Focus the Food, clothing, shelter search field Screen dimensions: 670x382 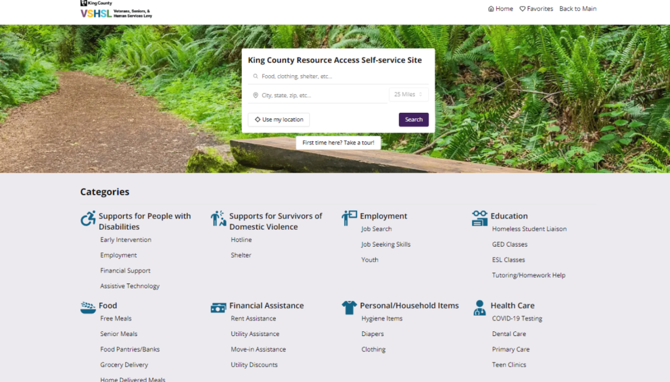tap(338, 76)
